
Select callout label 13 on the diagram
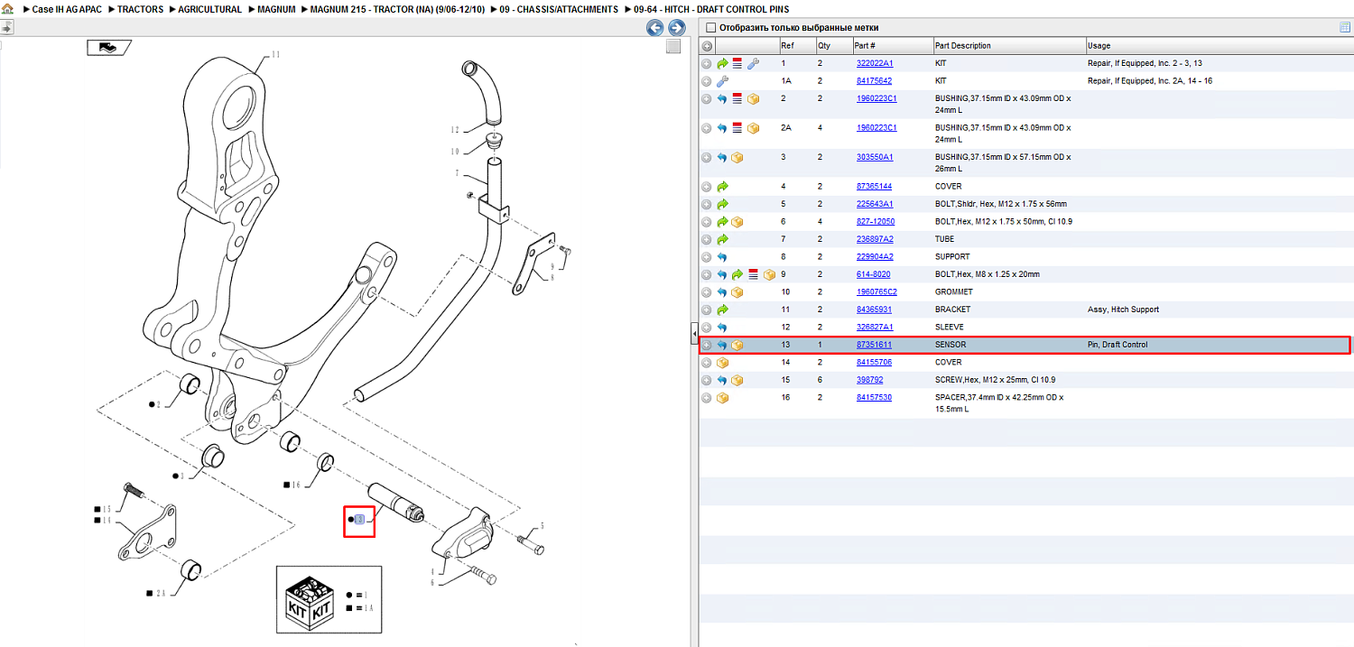pos(359,519)
